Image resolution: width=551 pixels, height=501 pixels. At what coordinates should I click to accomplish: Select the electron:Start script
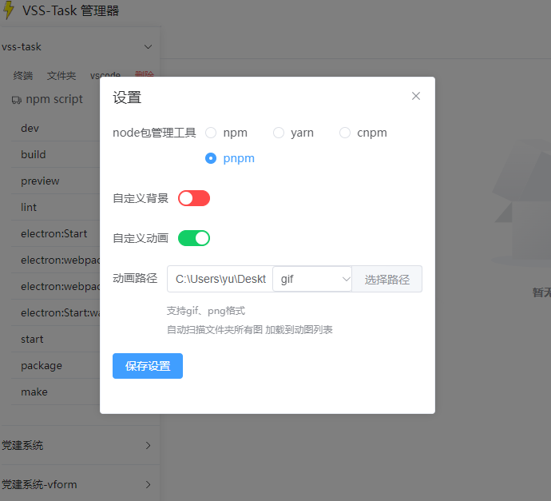click(54, 233)
